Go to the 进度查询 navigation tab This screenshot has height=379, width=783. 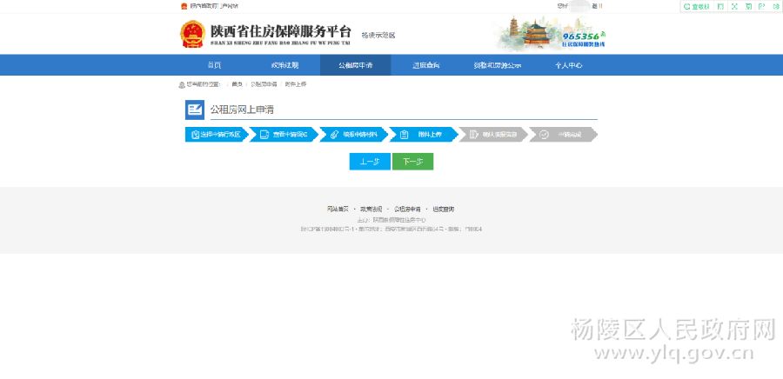click(x=426, y=65)
